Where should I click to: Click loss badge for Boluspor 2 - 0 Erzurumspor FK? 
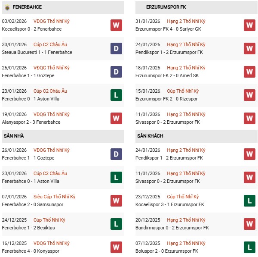point(249,247)
